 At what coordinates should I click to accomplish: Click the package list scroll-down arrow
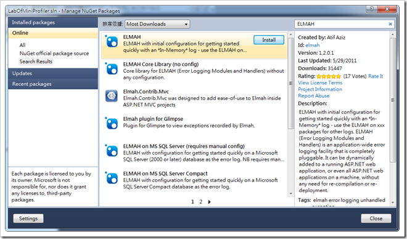(290, 193)
